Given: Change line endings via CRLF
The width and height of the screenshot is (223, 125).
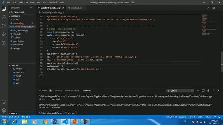Looking at the screenshot, I should point(200,117).
